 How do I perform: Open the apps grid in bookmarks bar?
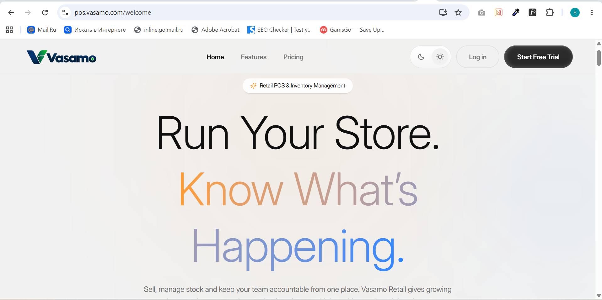tap(9, 30)
